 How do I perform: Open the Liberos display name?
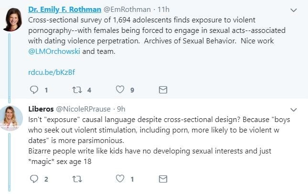41,108
